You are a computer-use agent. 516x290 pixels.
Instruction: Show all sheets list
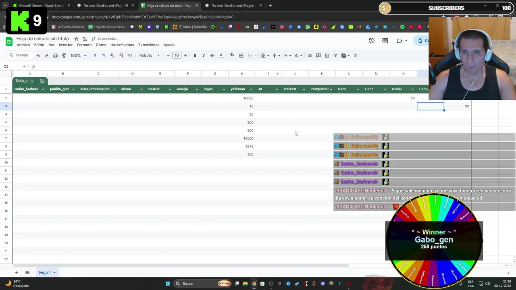click(x=27, y=273)
